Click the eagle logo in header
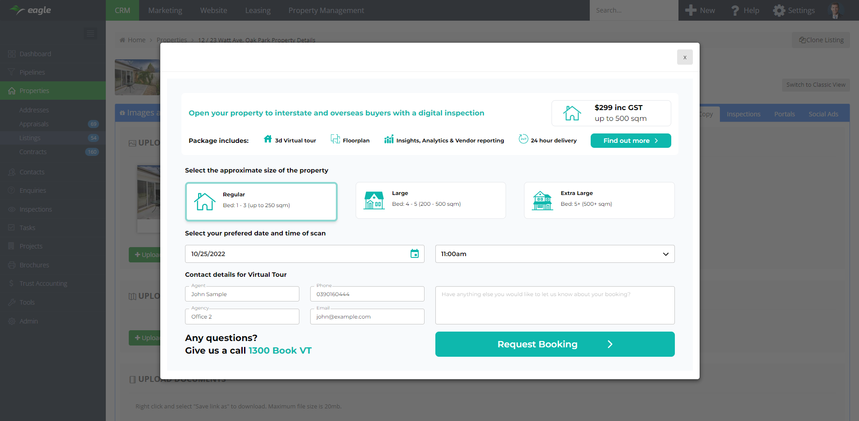This screenshot has width=859, height=421. (31, 10)
